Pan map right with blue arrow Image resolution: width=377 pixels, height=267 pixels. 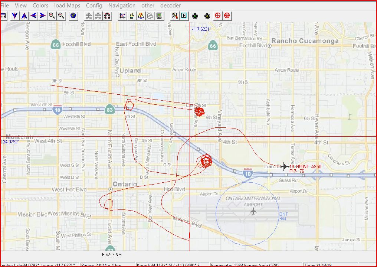click(43, 16)
